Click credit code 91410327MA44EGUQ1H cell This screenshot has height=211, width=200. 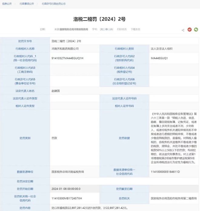coord(67,58)
